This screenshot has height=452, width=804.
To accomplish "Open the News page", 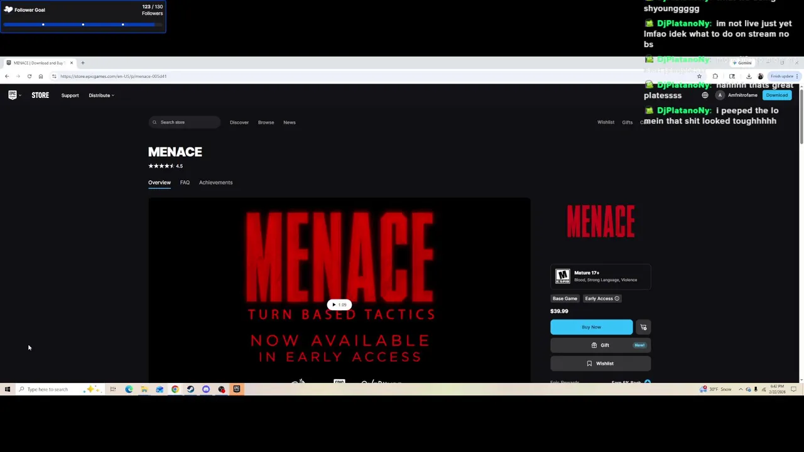I will 290,122.
